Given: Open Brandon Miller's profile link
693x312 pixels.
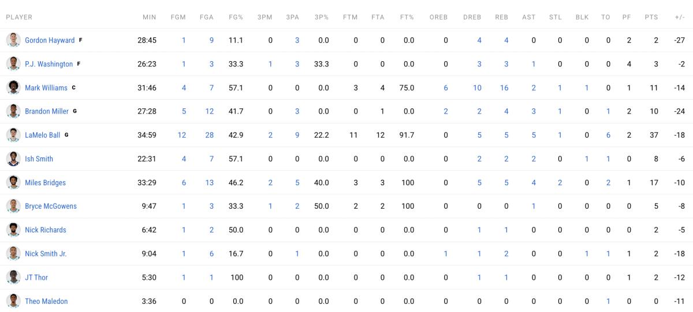Looking at the screenshot, I should pos(46,111).
